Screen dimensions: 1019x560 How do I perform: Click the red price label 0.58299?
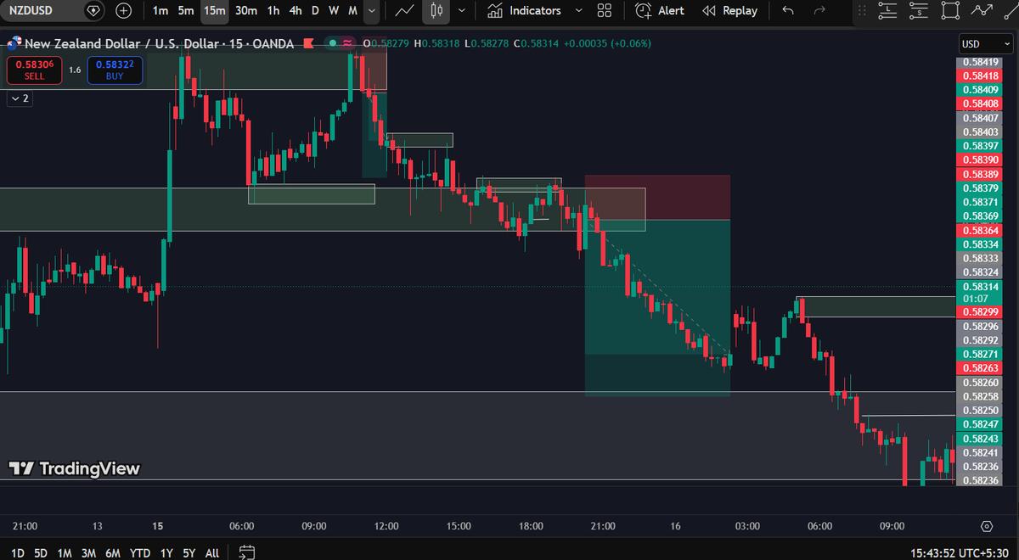click(979, 312)
